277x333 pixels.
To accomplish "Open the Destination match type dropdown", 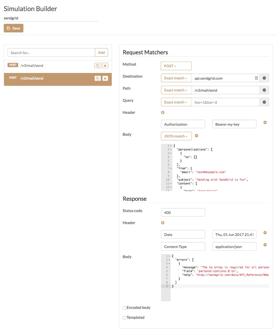I will tap(176, 78).
